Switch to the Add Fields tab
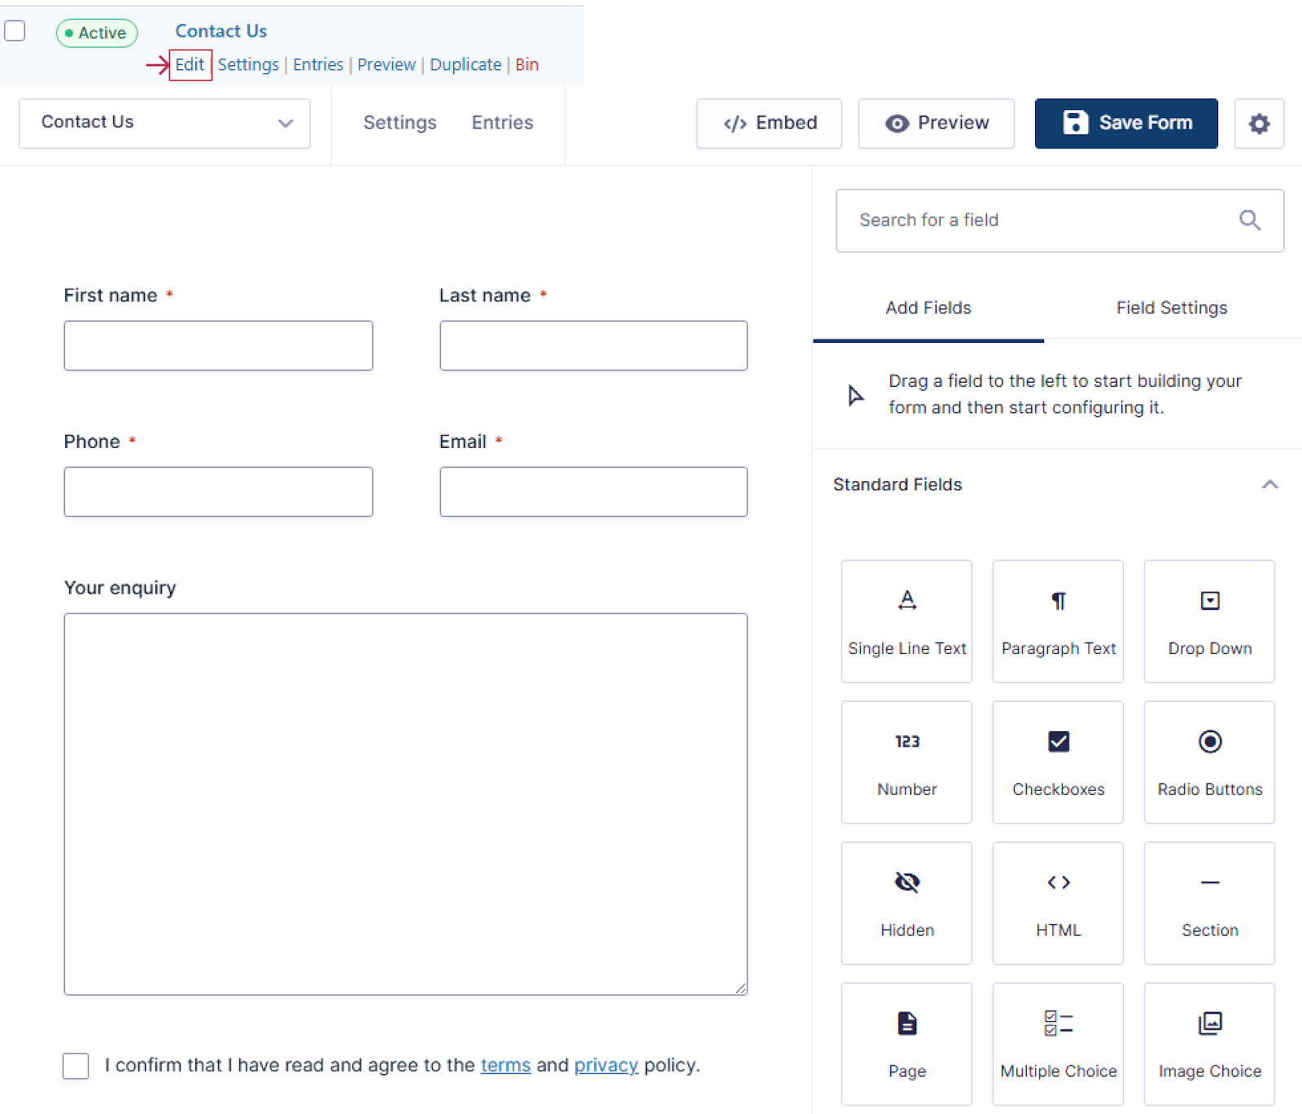This screenshot has height=1114, width=1302. 928,308
